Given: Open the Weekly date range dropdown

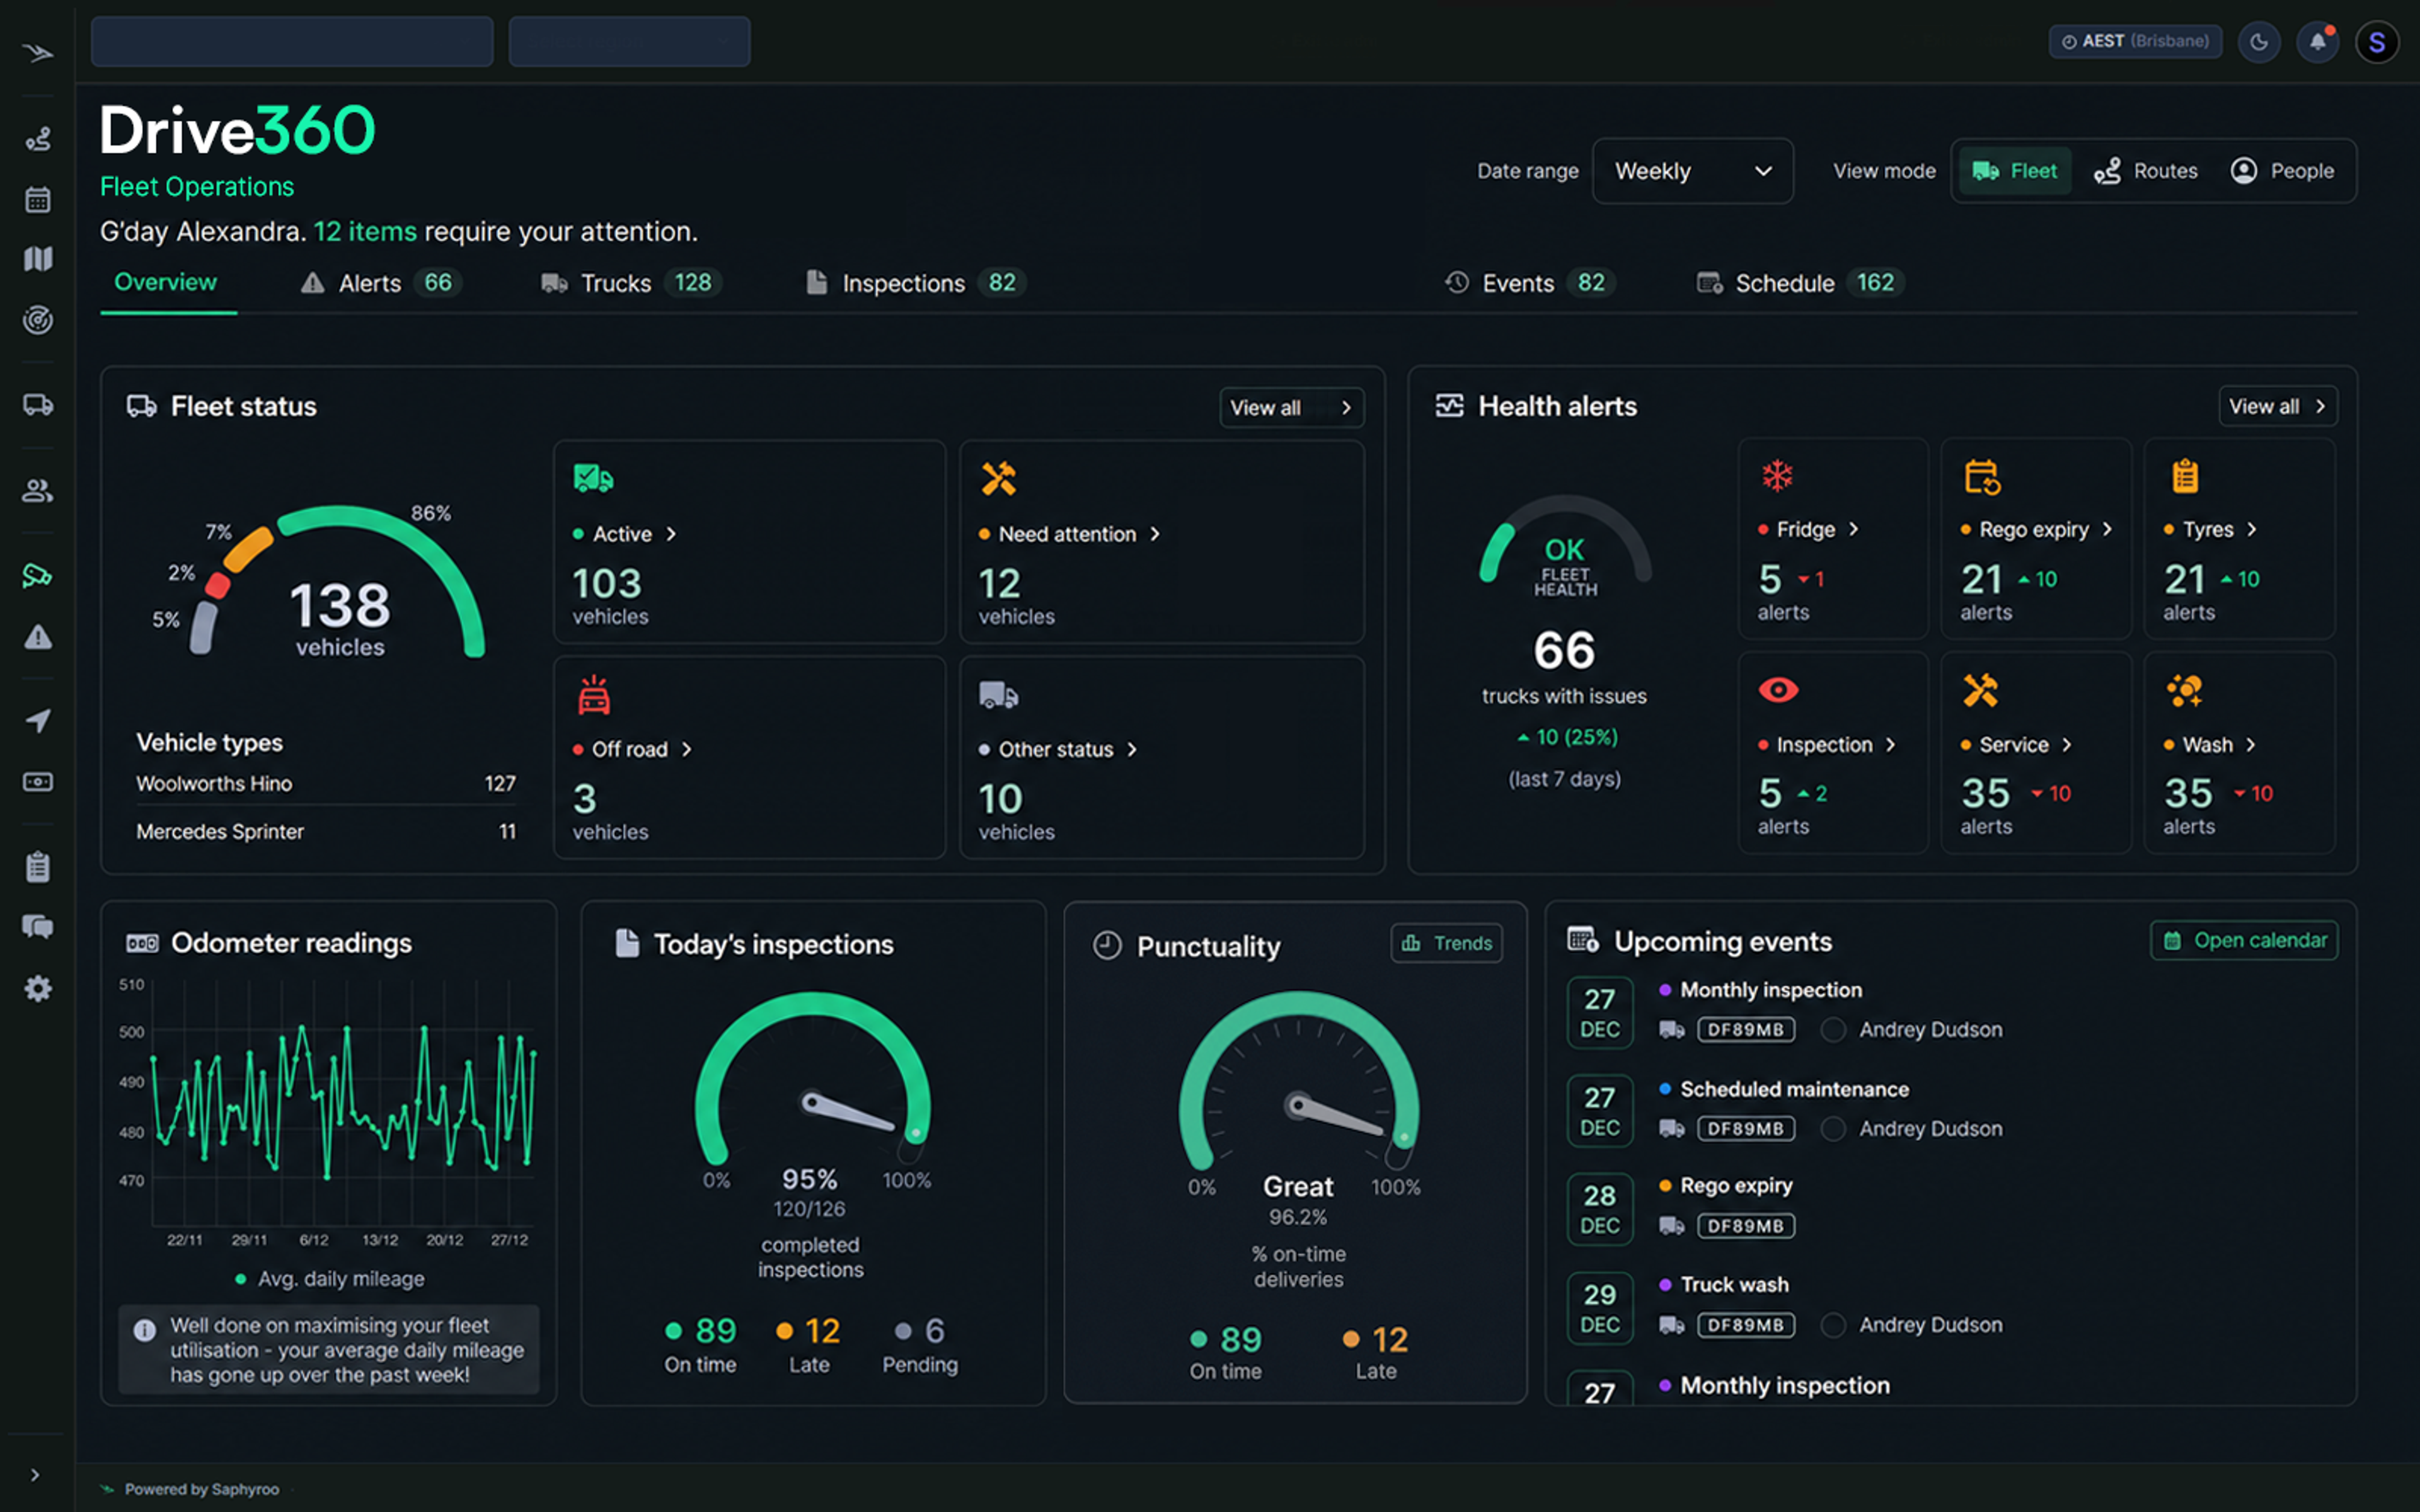Looking at the screenshot, I should point(1692,171).
